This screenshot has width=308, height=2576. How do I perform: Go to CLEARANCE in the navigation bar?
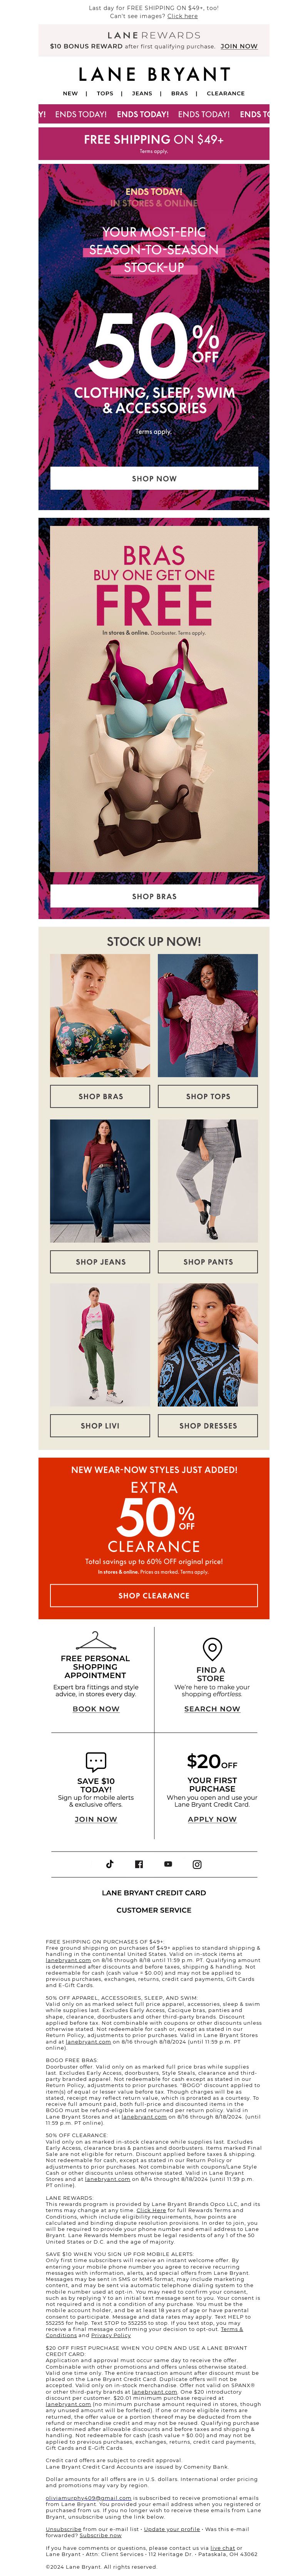(x=225, y=93)
